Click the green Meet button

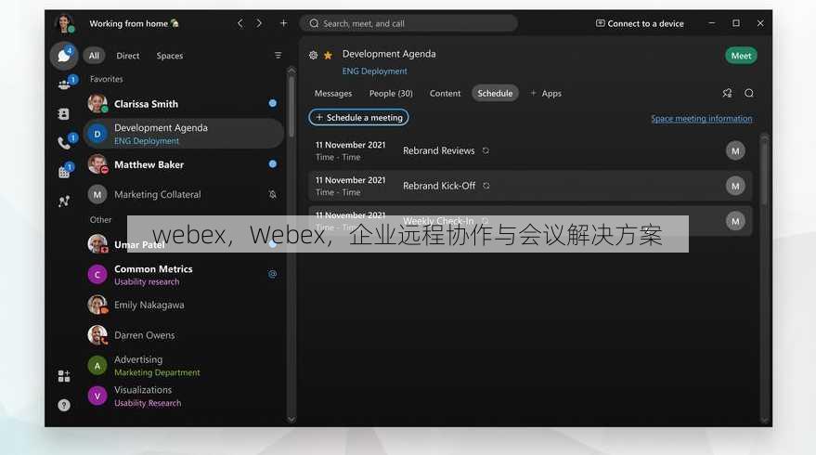pos(741,56)
